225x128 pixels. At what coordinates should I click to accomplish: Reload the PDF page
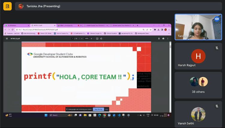click(13, 30)
